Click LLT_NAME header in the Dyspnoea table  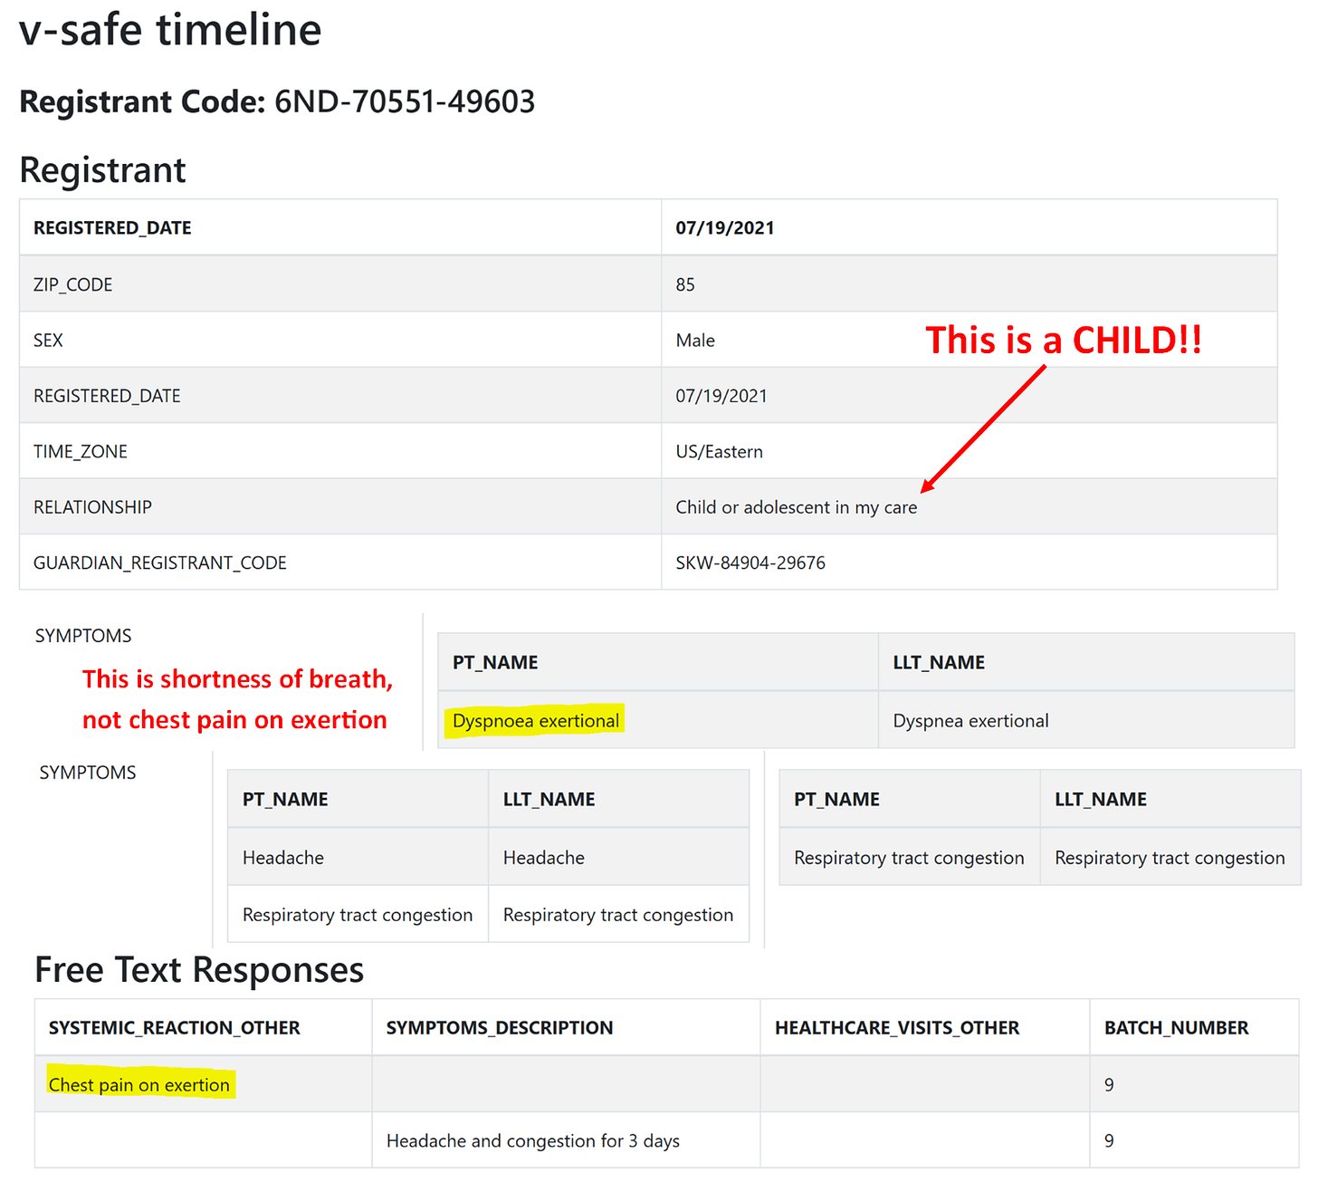[x=1086, y=662]
